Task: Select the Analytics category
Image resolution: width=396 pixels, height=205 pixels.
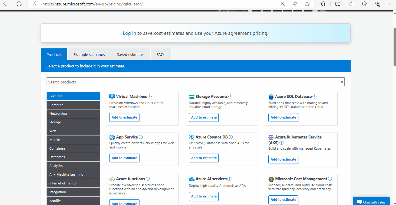Action: (73, 166)
